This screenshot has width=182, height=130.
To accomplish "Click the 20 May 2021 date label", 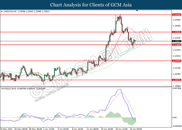I will [6, 129].
